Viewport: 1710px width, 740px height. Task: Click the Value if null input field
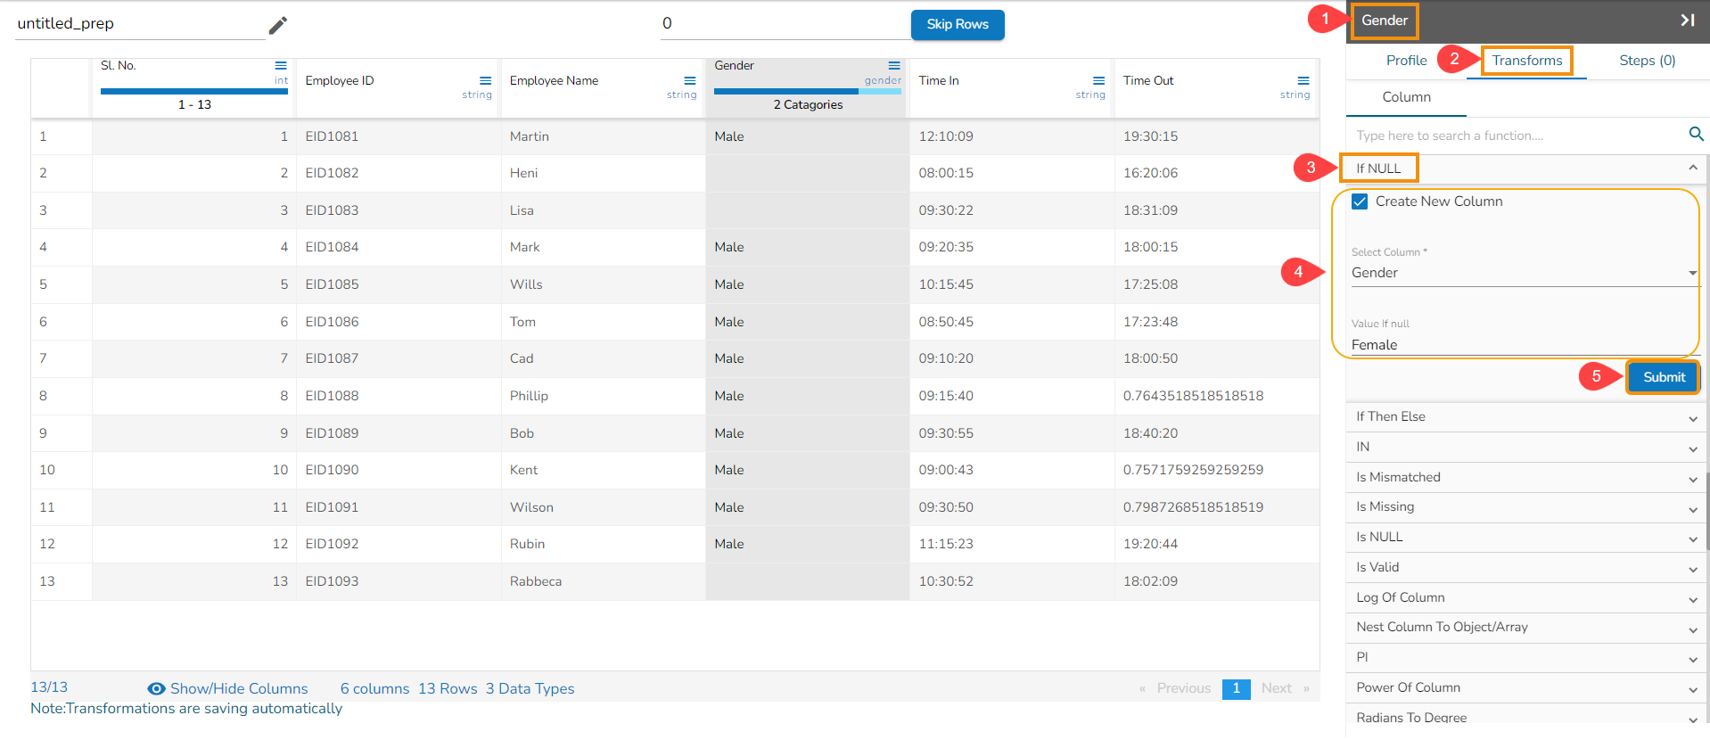click(x=1523, y=345)
